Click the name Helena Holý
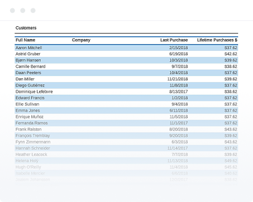This screenshot has width=253, height=202. click(x=27, y=161)
